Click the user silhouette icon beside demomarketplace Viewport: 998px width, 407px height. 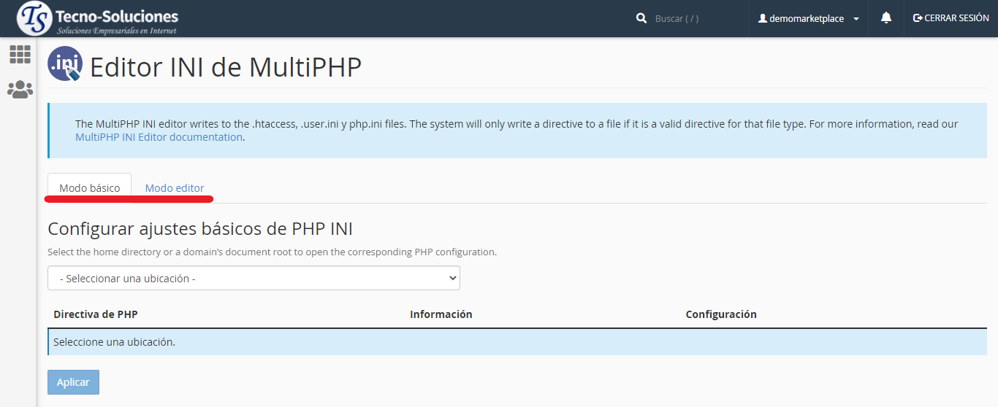point(763,18)
